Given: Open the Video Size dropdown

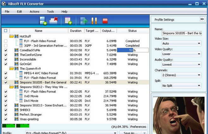Looking at the screenshot, I should pos(181,43).
